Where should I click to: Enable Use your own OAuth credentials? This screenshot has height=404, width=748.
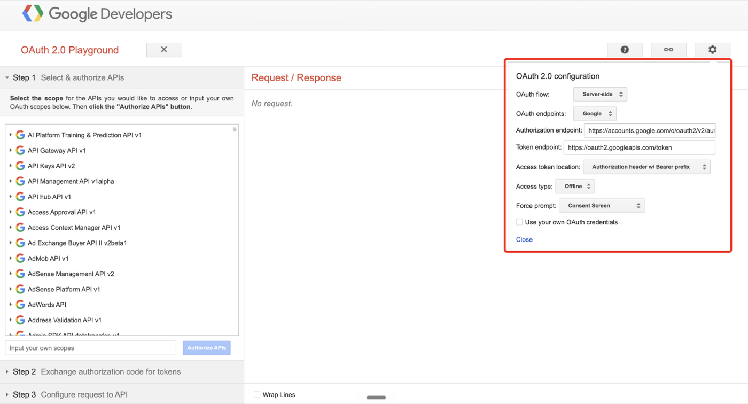pos(519,222)
